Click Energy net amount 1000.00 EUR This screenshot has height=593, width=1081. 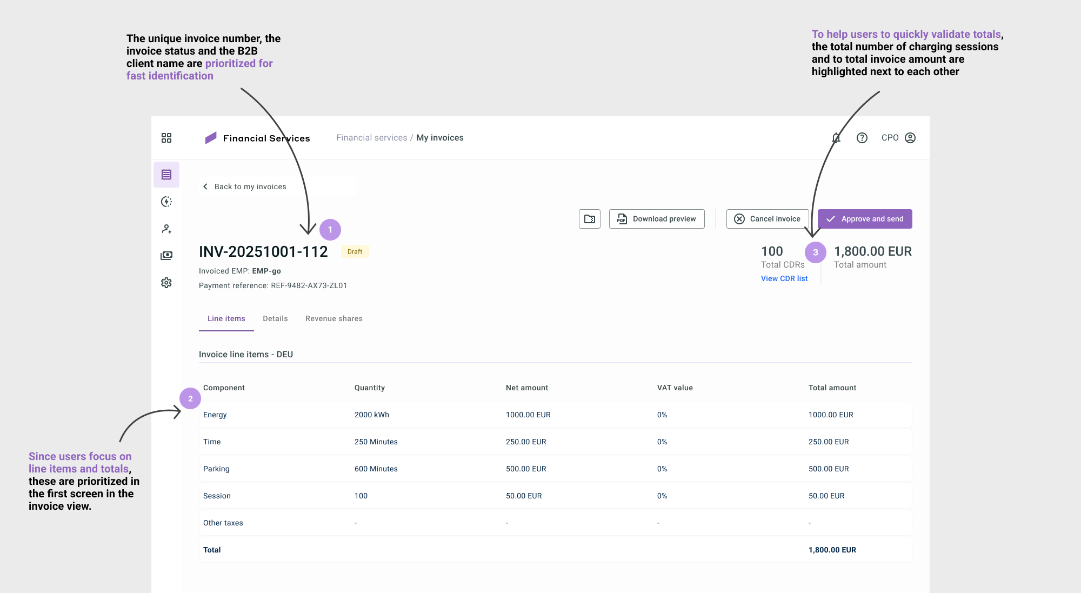[x=528, y=415]
